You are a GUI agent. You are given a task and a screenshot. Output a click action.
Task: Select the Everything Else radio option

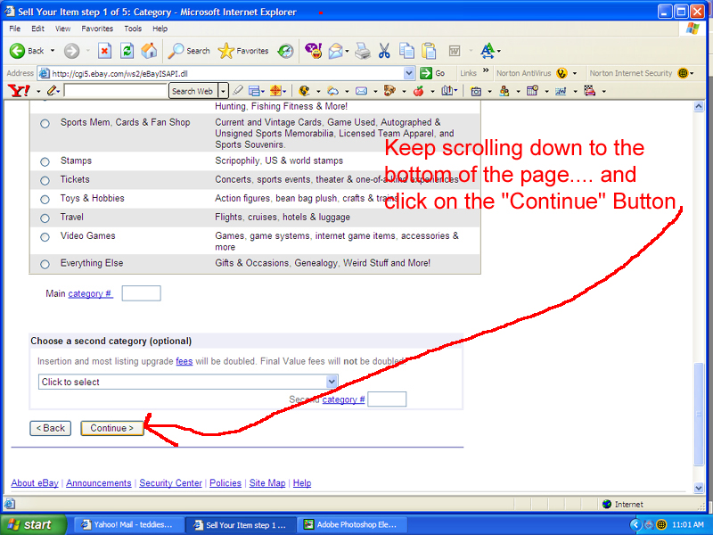click(45, 264)
